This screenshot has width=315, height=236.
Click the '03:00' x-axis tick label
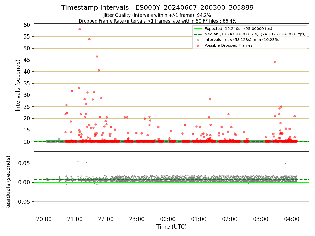[261, 219]
